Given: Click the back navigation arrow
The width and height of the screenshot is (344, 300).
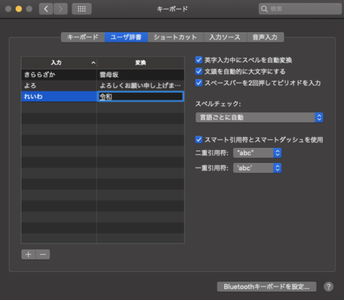Looking at the screenshot, I should coord(46,9).
